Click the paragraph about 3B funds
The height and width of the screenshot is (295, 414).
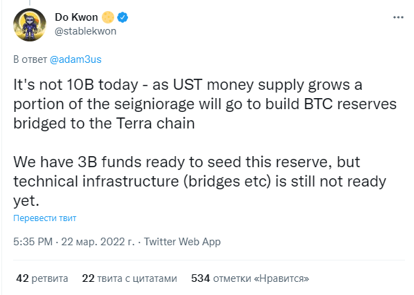(200, 181)
